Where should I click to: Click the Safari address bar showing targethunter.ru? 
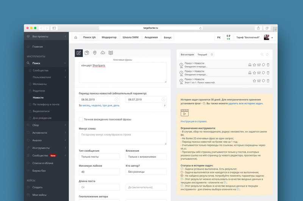tap(151, 28)
